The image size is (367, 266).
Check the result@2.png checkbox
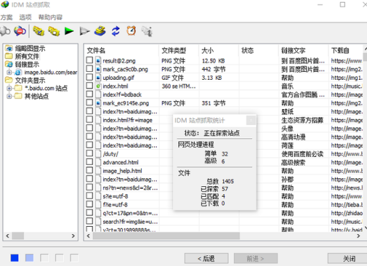(89, 61)
